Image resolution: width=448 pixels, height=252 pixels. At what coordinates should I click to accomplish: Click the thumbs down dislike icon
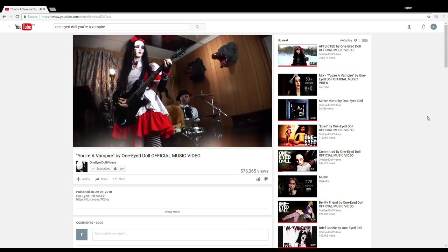point(266,179)
